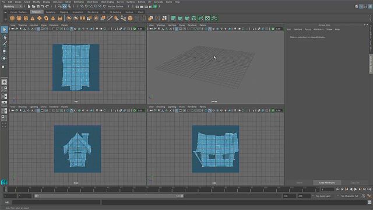Open Panels menu in top view
The height and width of the screenshot is (210, 373).
point(65,25)
